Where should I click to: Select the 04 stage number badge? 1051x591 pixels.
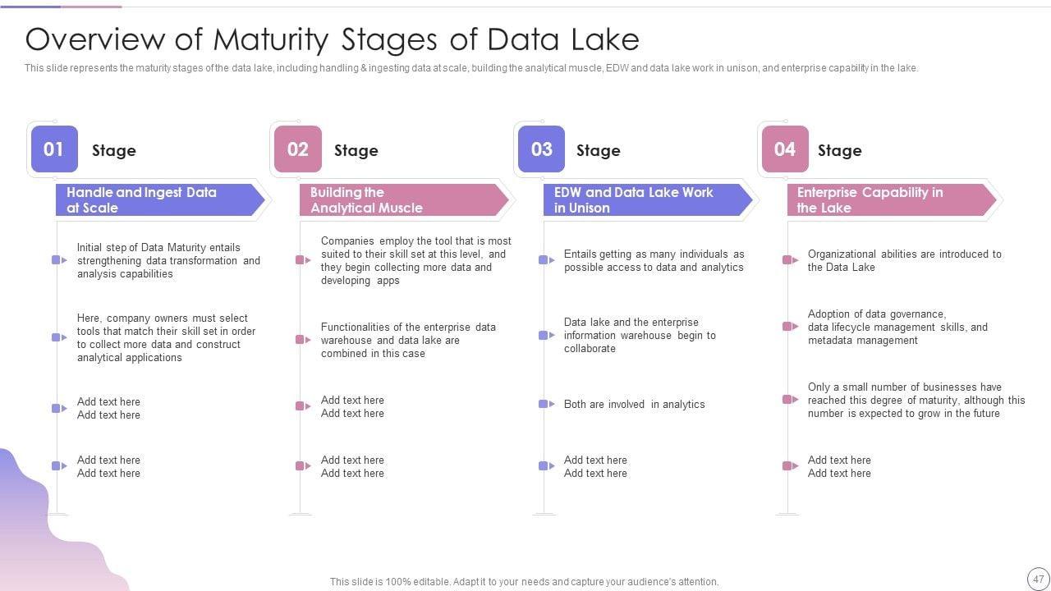(785, 149)
